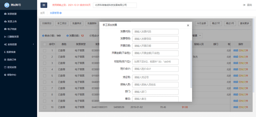Click the 测试账号 avatar logo
The height and width of the screenshot is (117, 256).
[x=7, y=5]
